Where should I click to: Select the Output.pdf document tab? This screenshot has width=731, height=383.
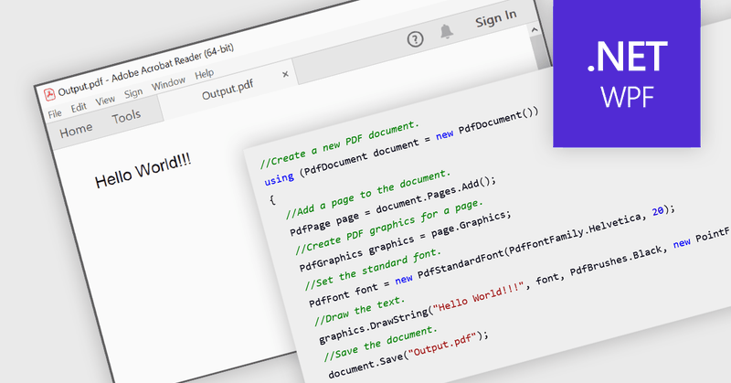coord(228,90)
